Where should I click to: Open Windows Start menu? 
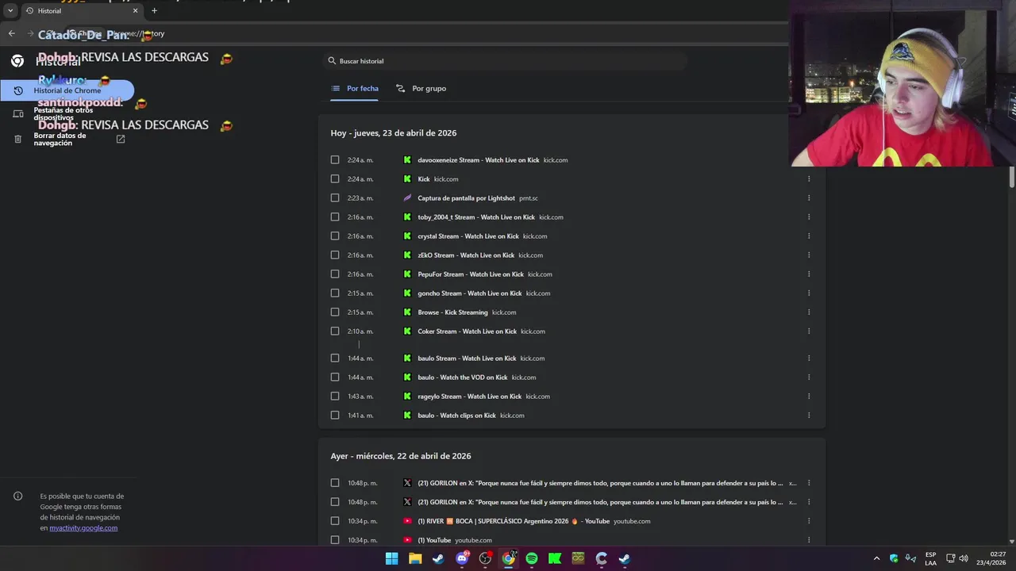pyautogui.click(x=392, y=558)
